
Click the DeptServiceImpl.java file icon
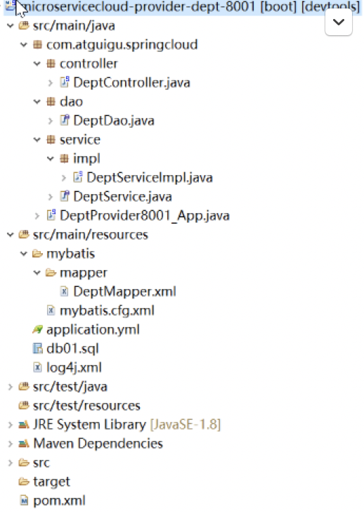[78, 177]
